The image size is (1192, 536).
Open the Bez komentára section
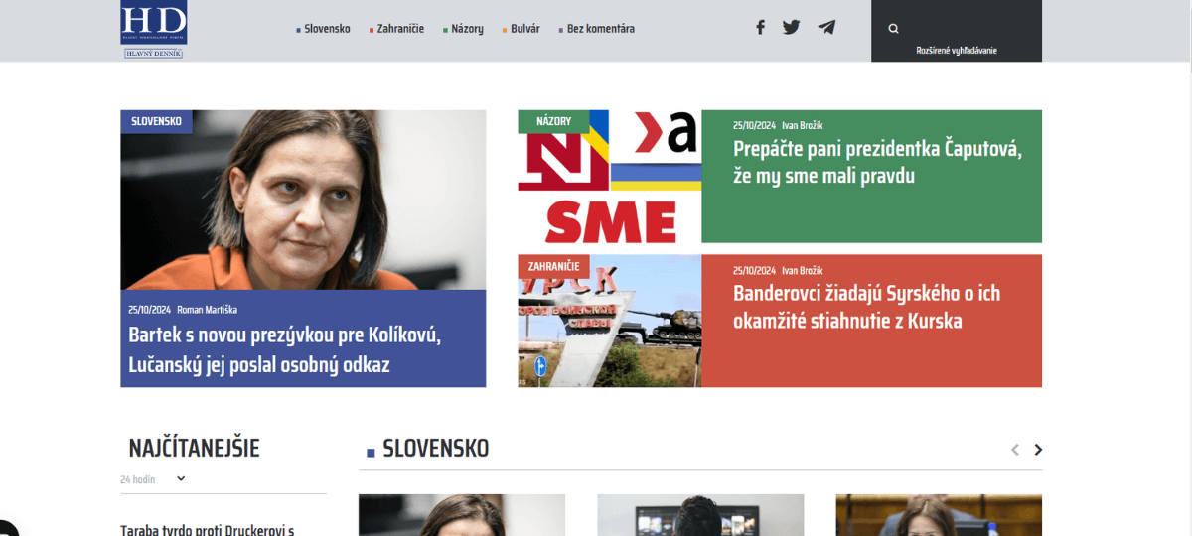597,29
